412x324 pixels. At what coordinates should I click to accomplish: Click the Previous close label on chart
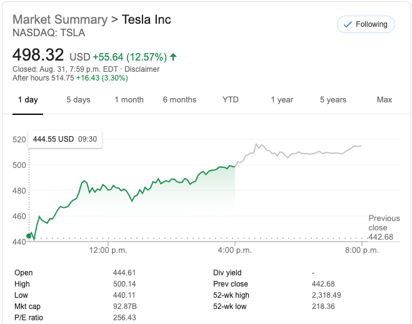[384, 223]
